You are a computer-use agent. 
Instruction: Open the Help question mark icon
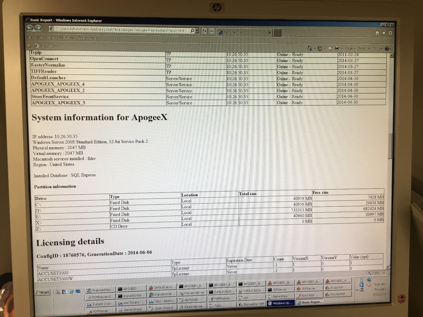click(387, 49)
